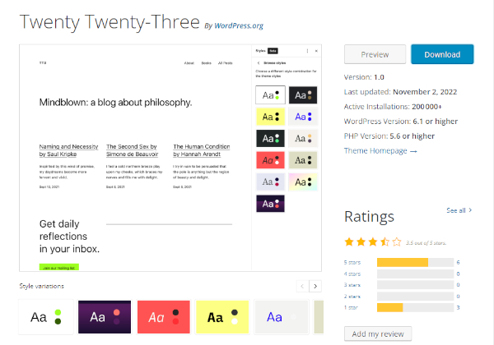
Task: Click the back chevron beside Browse styles
Action: 259,62
